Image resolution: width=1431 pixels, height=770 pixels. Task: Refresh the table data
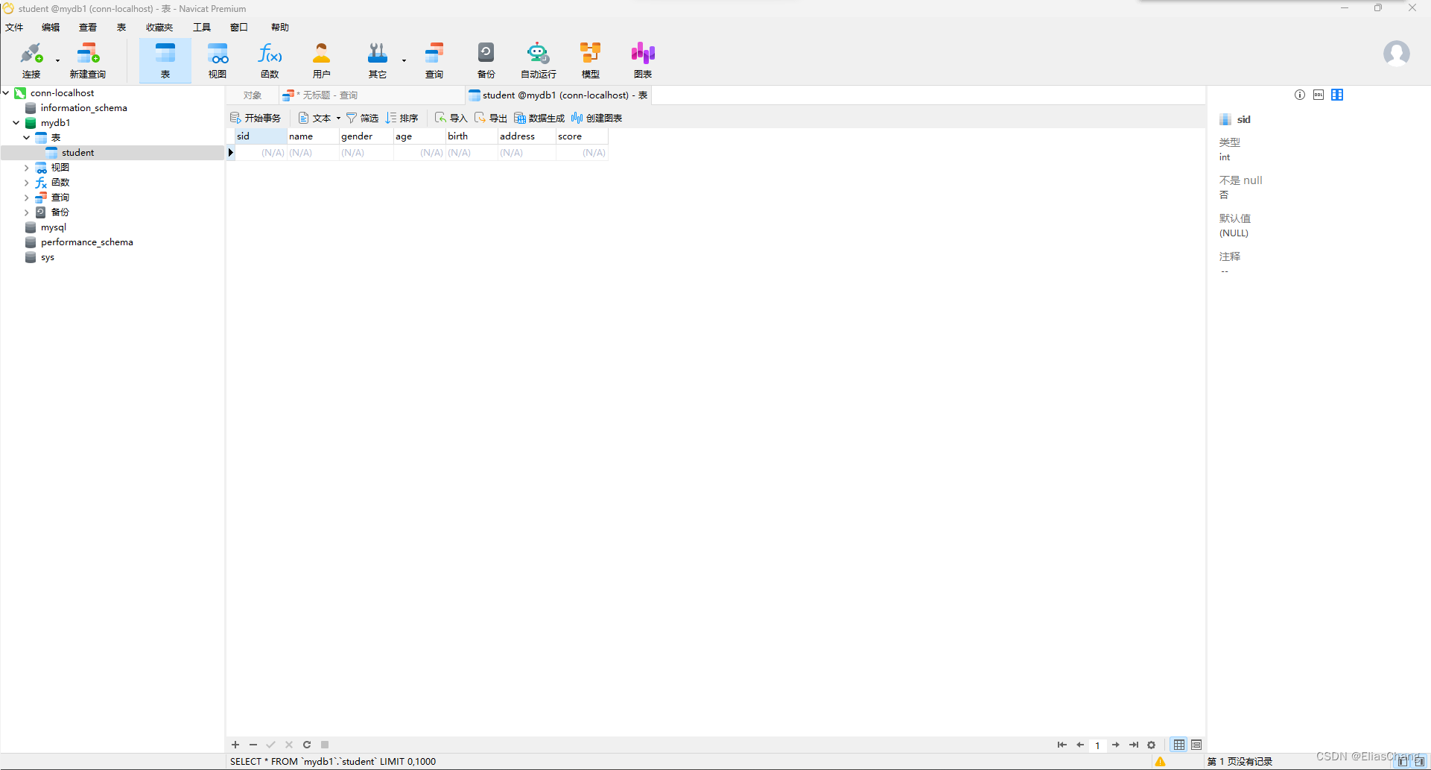(307, 745)
